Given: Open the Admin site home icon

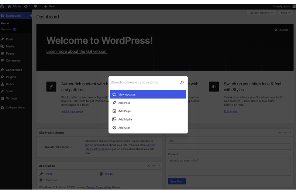Looking at the screenshot, I should click(x=9, y=6).
